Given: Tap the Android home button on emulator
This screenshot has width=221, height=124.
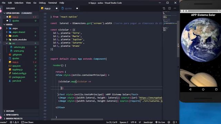Looking at the screenshot, I should [x=203, y=90].
